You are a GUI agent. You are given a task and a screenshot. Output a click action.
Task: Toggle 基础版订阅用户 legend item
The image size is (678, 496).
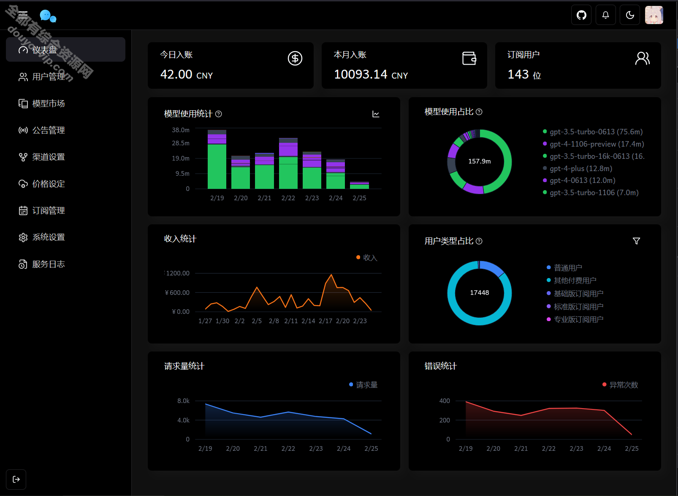click(575, 294)
